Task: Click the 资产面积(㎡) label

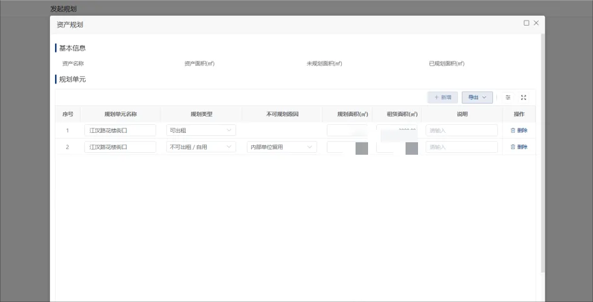Action: coord(199,64)
